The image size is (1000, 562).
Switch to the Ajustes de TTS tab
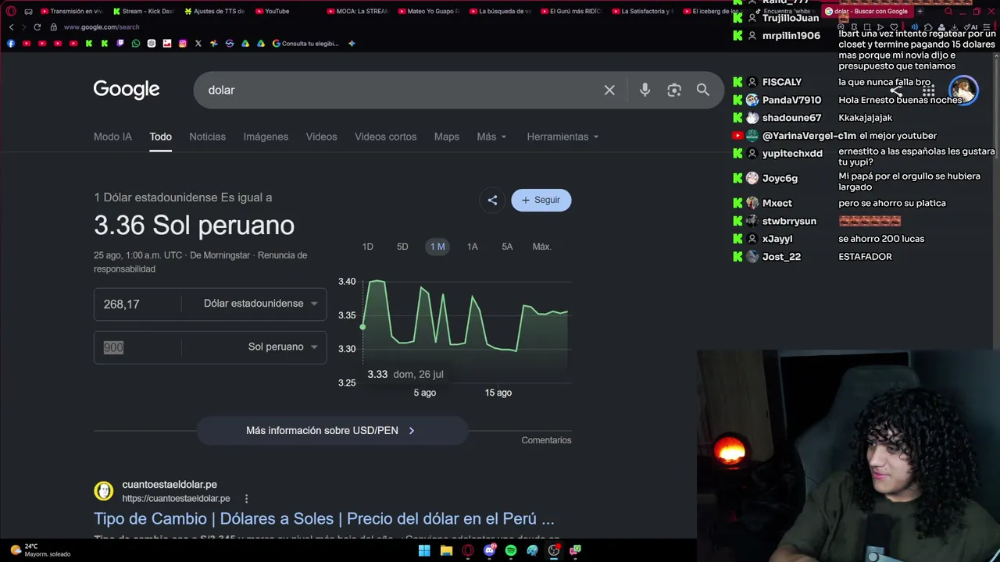215,12
